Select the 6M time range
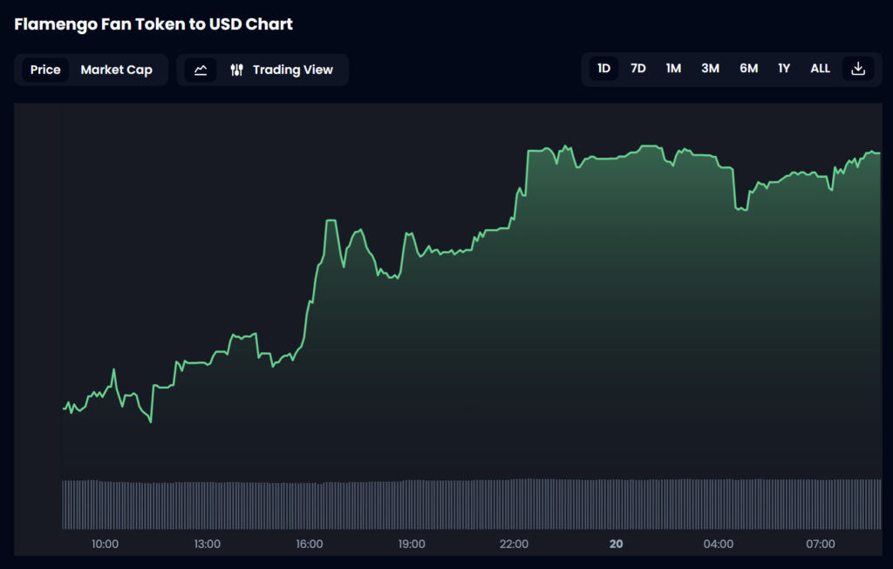This screenshot has width=893, height=569. coord(748,69)
